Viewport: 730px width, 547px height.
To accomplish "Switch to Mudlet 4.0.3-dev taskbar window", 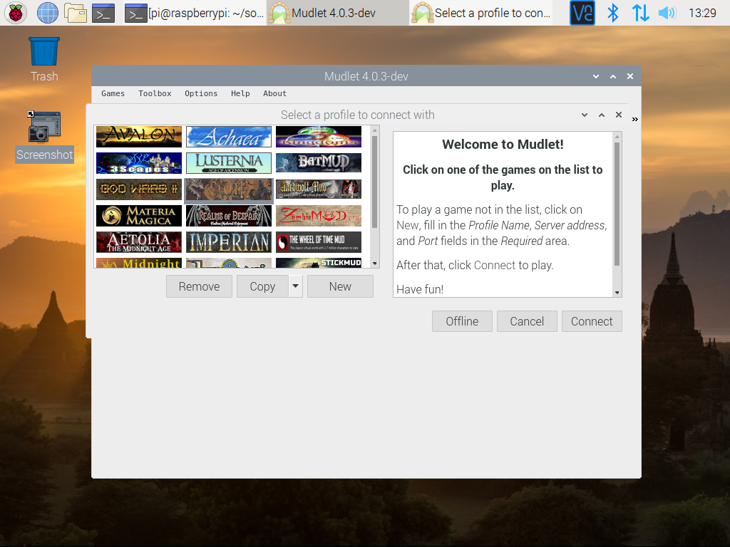I will pos(337,13).
